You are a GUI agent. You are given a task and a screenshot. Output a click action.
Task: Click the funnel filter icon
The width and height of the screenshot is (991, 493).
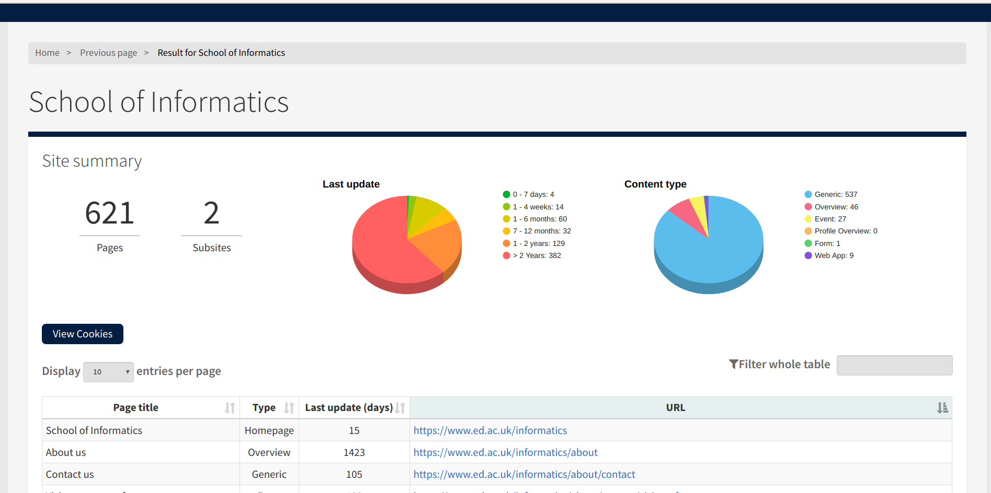[x=733, y=364]
